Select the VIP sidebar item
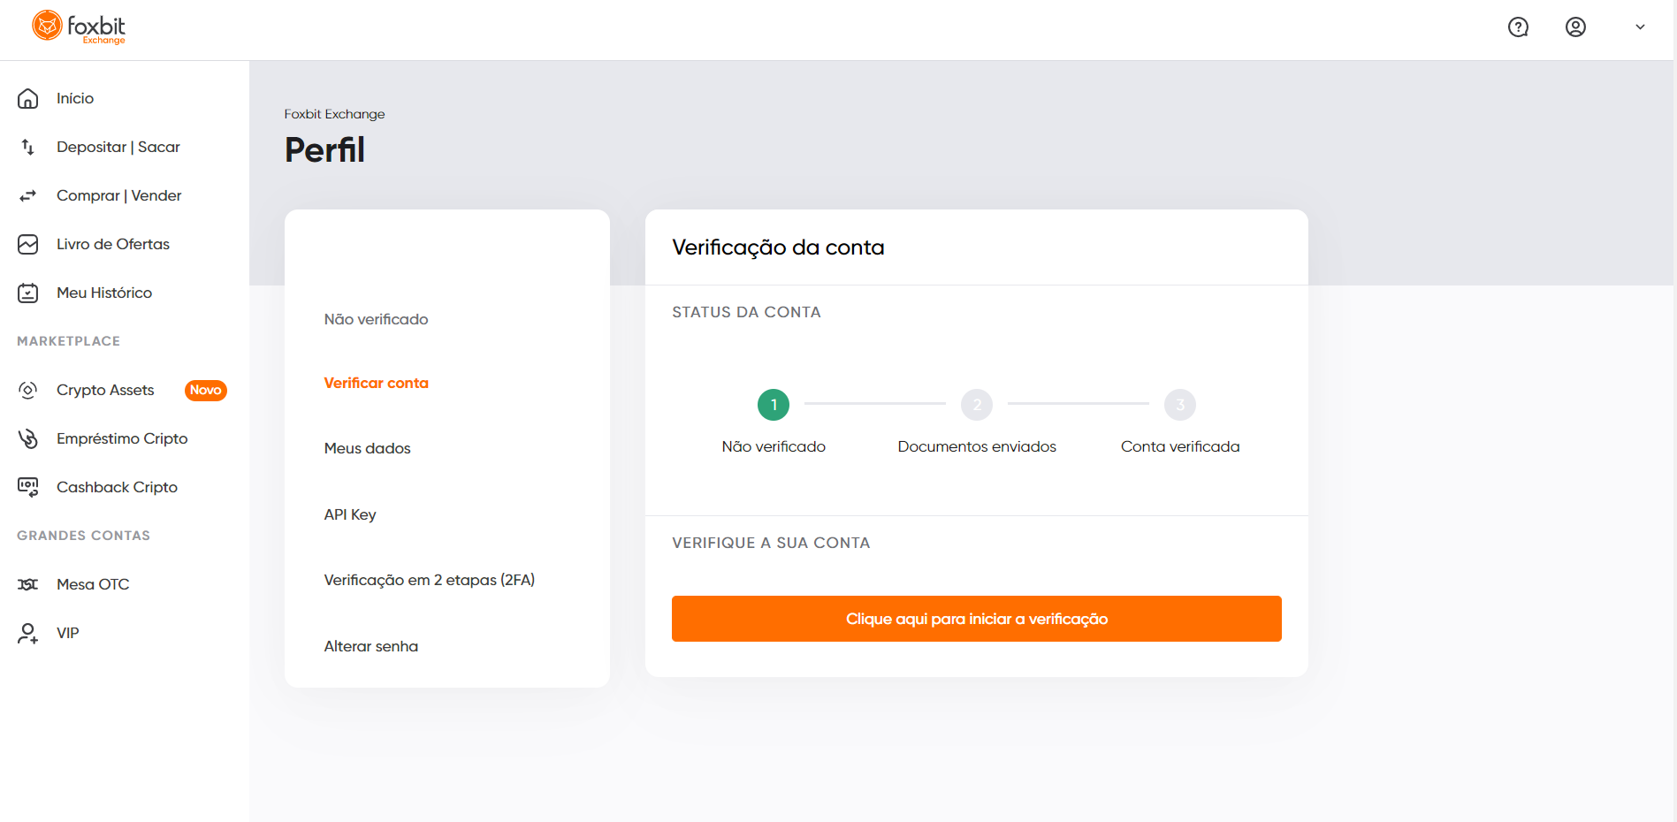The height and width of the screenshot is (822, 1677). 68,633
